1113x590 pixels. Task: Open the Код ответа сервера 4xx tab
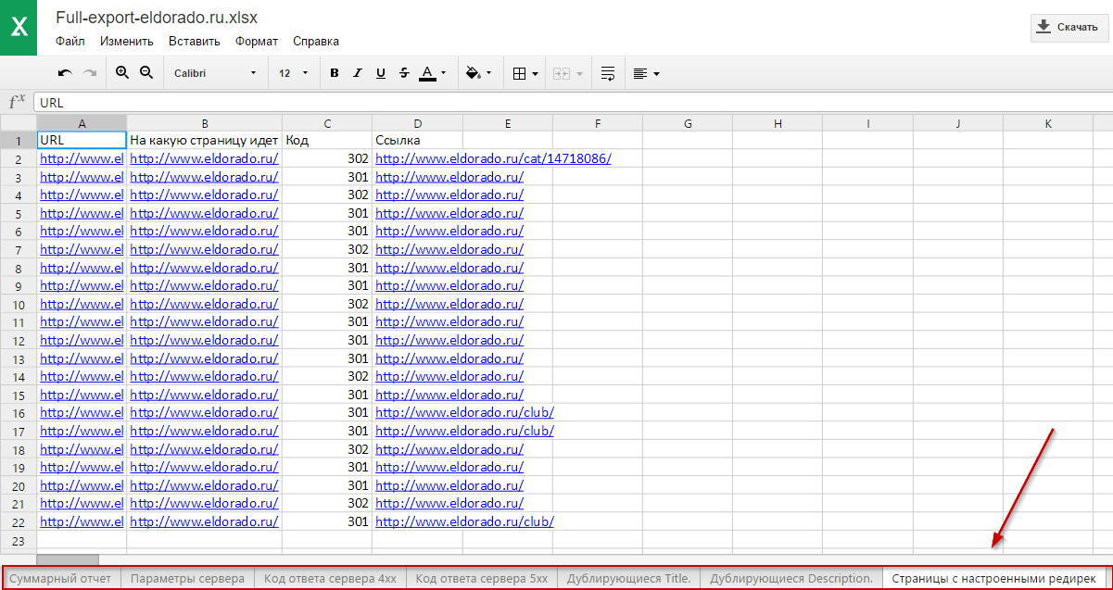pos(330,579)
